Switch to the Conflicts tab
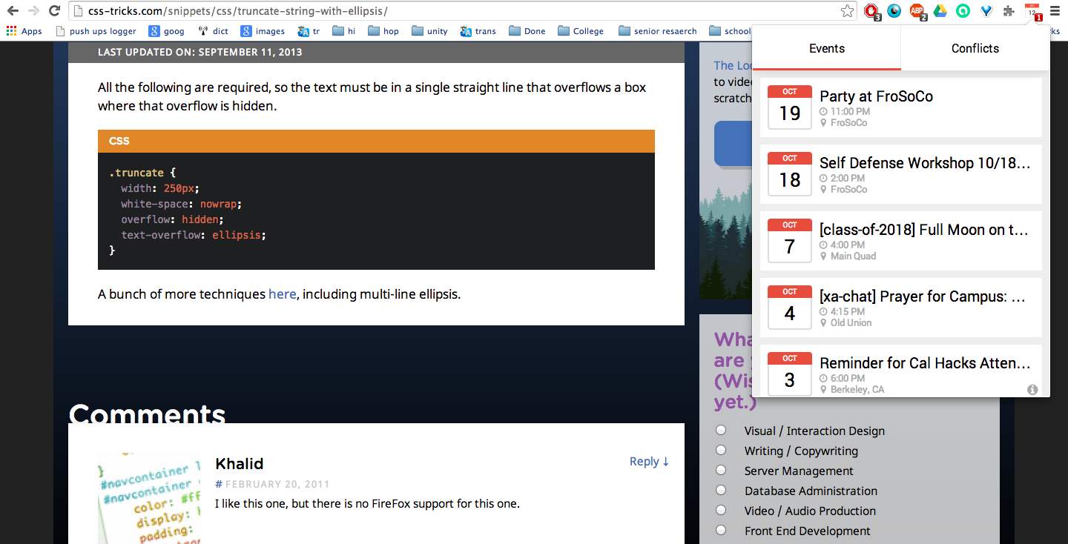The width and height of the screenshot is (1068, 544). coord(975,48)
